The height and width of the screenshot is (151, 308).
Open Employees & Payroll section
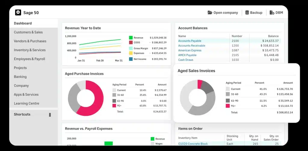click(29, 59)
